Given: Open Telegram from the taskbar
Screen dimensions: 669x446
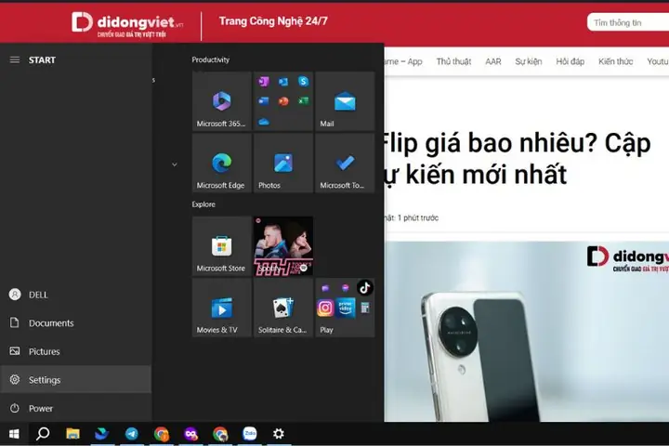Looking at the screenshot, I should (x=131, y=434).
